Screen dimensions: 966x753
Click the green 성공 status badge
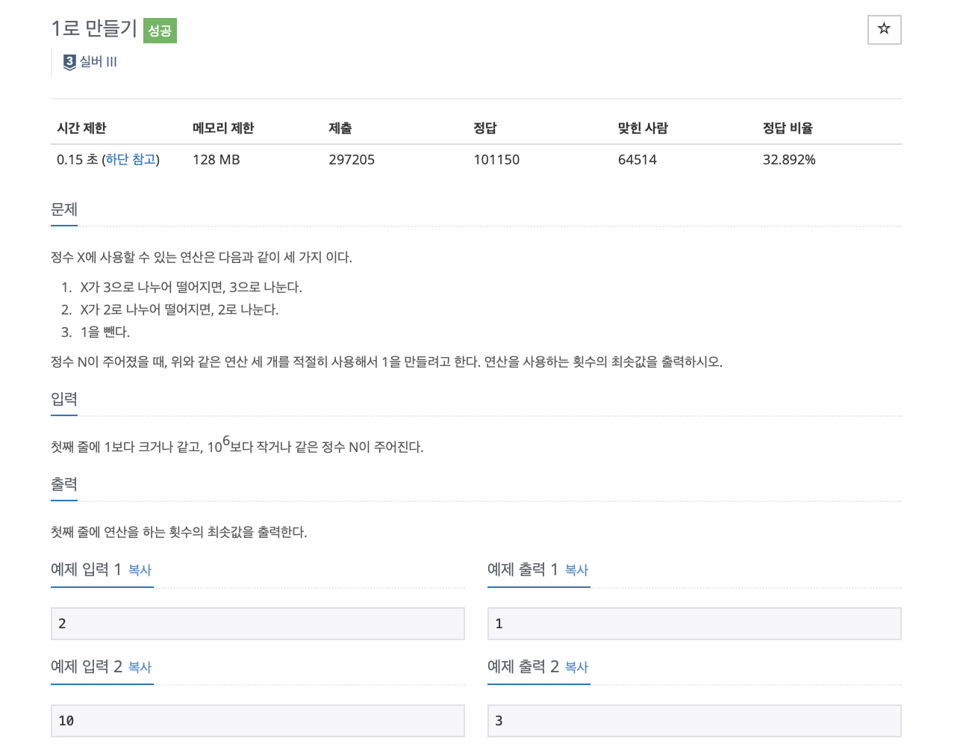[x=159, y=31]
